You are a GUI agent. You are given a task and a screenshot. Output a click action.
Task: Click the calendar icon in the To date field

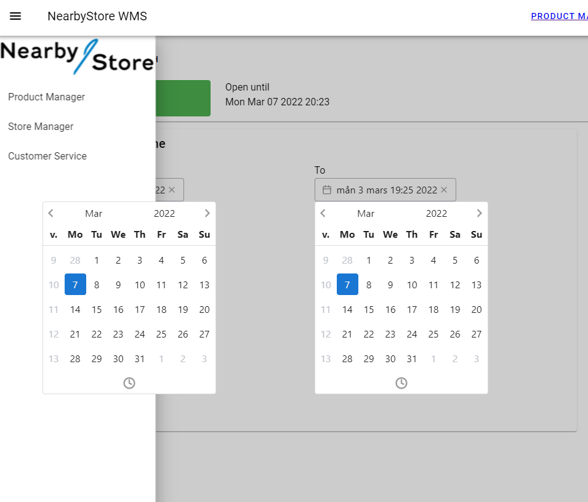click(x=327, y=190)
